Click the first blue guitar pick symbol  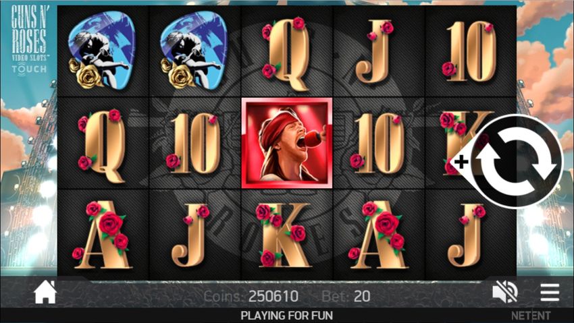click(x=101, y=51)
